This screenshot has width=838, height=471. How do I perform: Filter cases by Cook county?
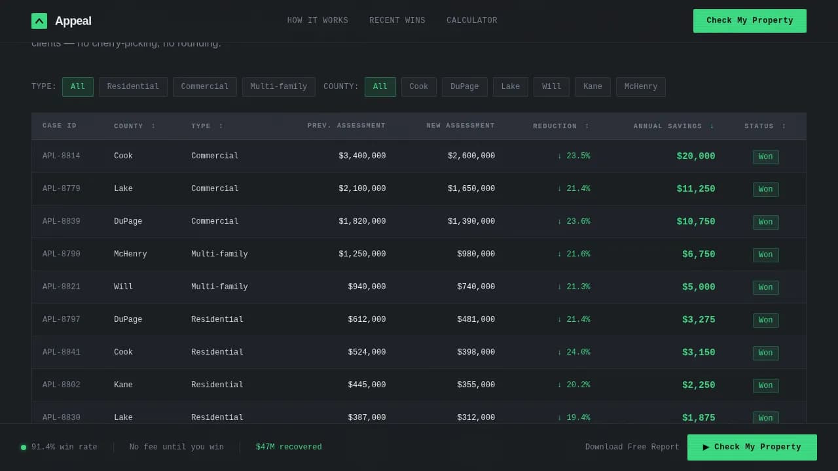(418, 87)
